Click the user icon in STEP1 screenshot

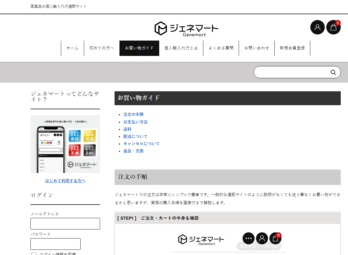click(x=262, y=238)
